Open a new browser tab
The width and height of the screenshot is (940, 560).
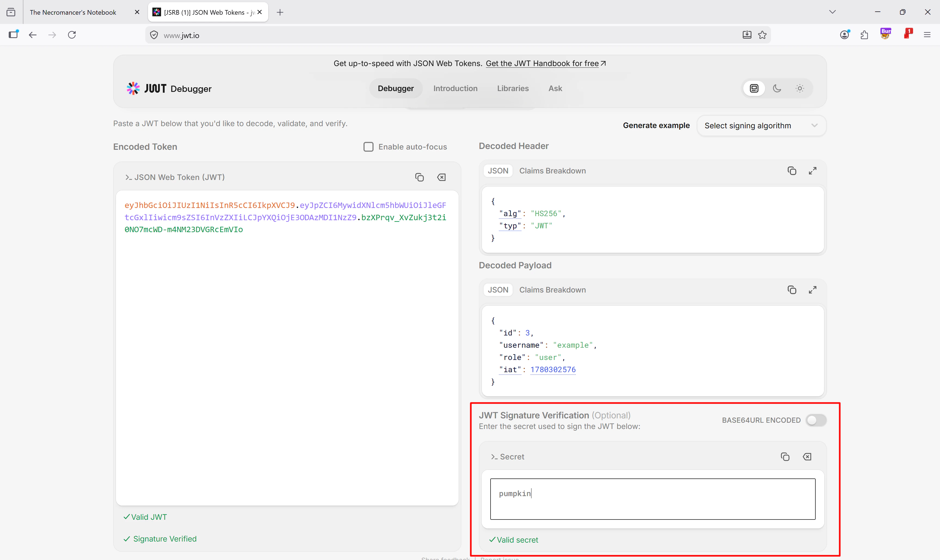tap(280, 13)
